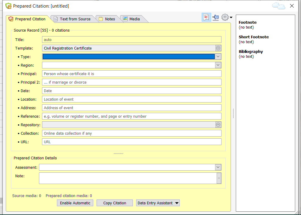Screen dimensions: 301x215
Task: Click the horizontal splitter grip below source record
Action: pos(118,153)
